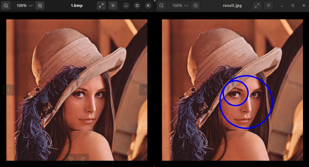Viewport: 309px width, 167px height.
Task: Zoom out in the result.jpg window
Action: coord(162,5)
